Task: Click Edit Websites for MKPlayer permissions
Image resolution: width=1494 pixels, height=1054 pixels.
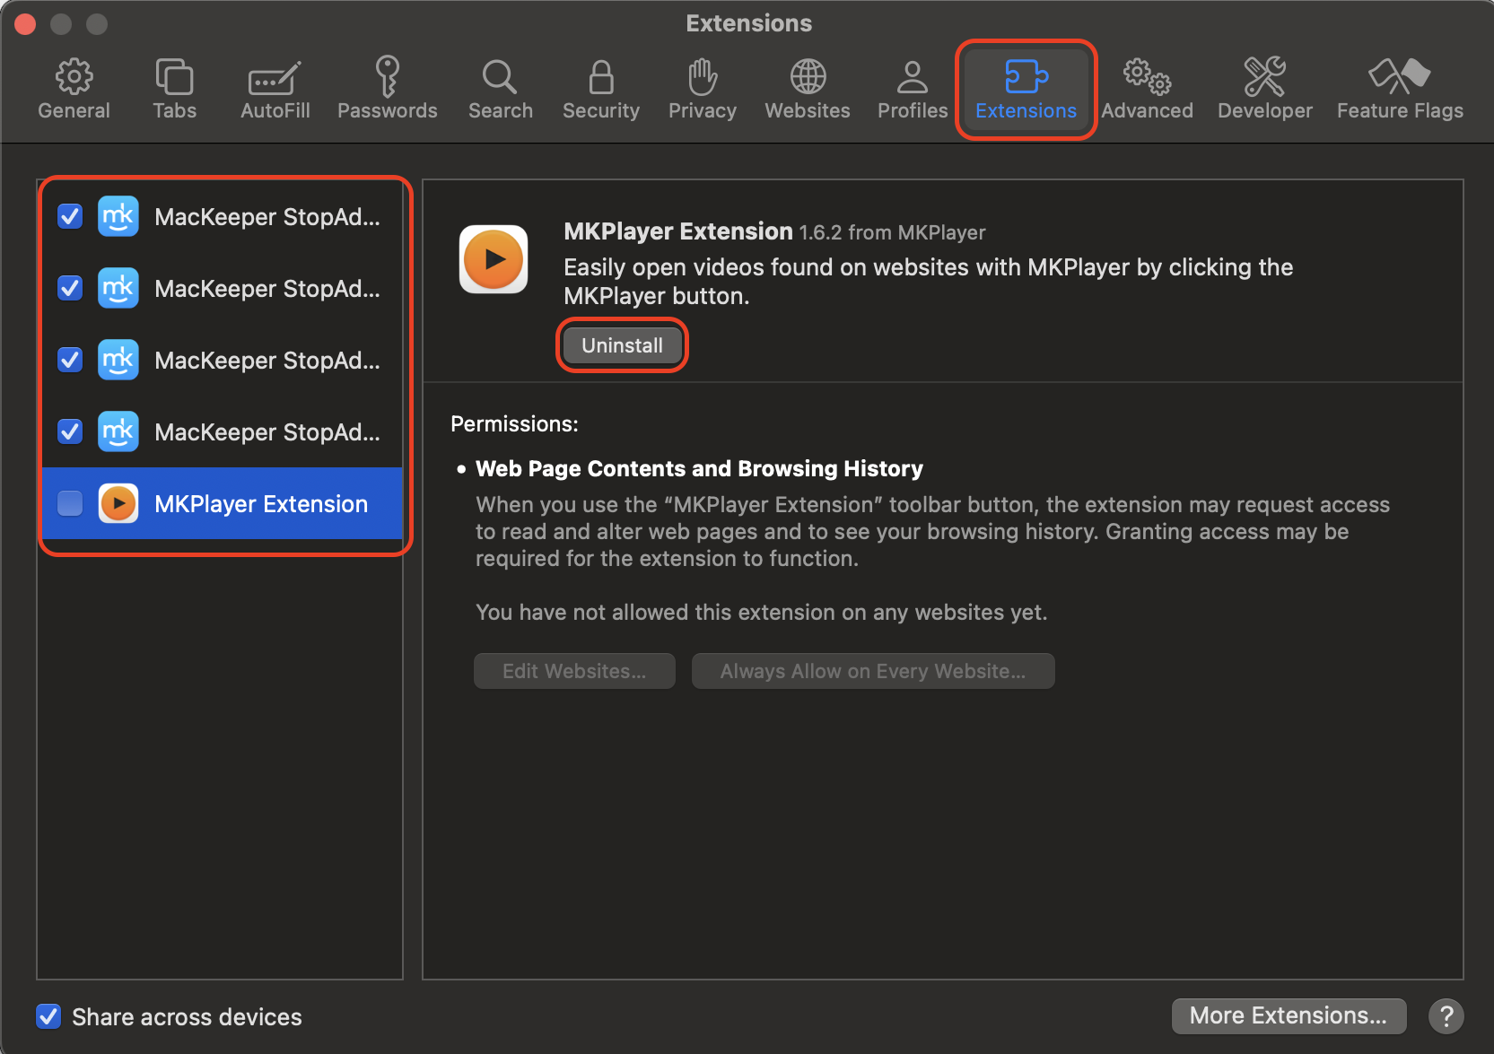Action: pos(574,670)
